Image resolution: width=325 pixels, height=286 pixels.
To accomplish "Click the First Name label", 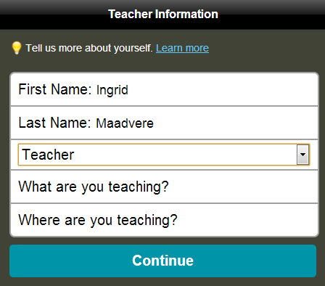I will [x=55, y=89].
